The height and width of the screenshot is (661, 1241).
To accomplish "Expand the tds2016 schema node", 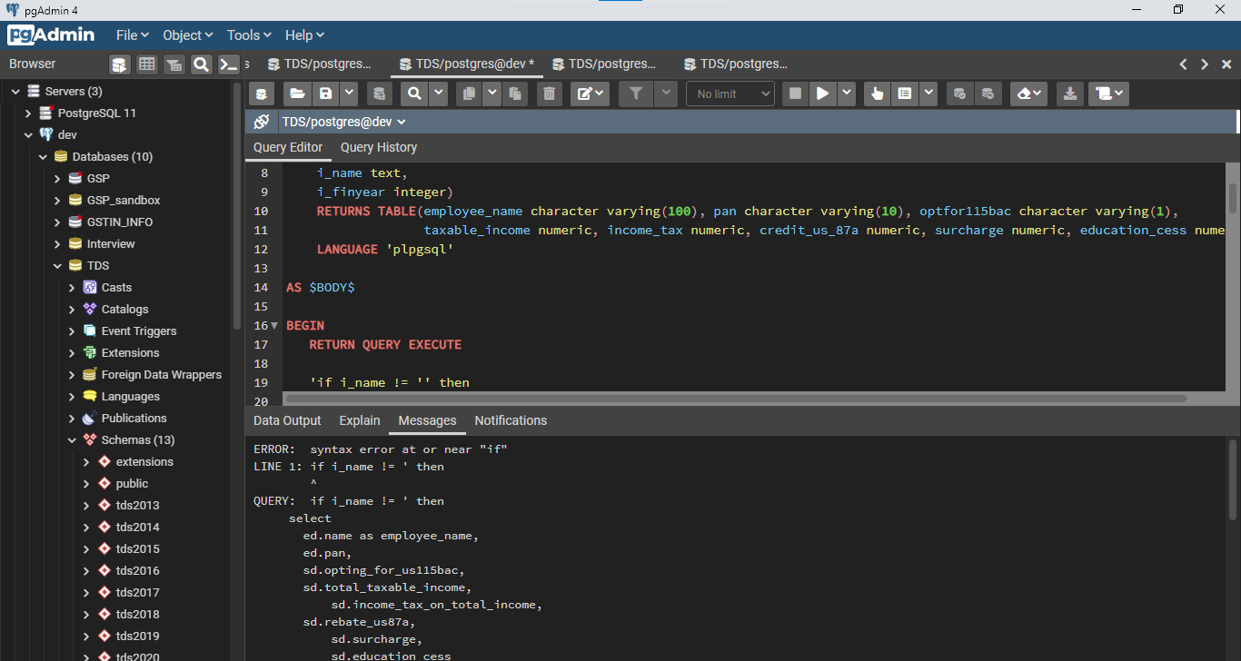I will [x=86, y=571].
